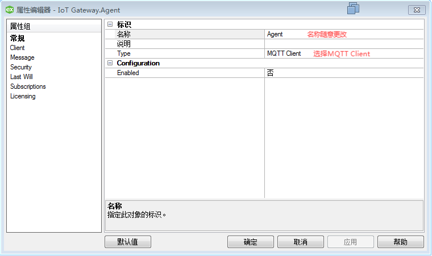Cancel using the 取消 button
This screenshot has height=256, width=432.
click(x=301, y=242)
